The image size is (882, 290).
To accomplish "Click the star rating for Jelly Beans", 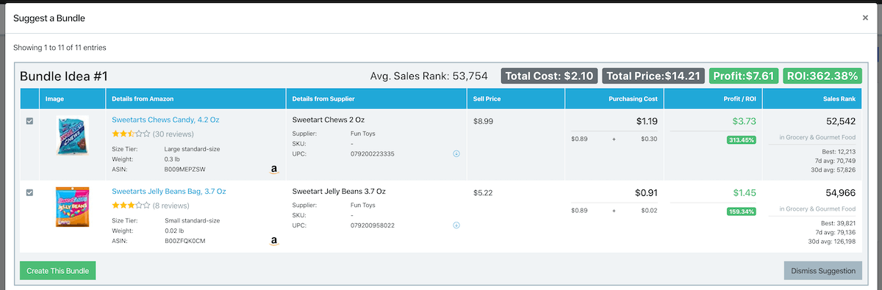I will coord(131,206).
